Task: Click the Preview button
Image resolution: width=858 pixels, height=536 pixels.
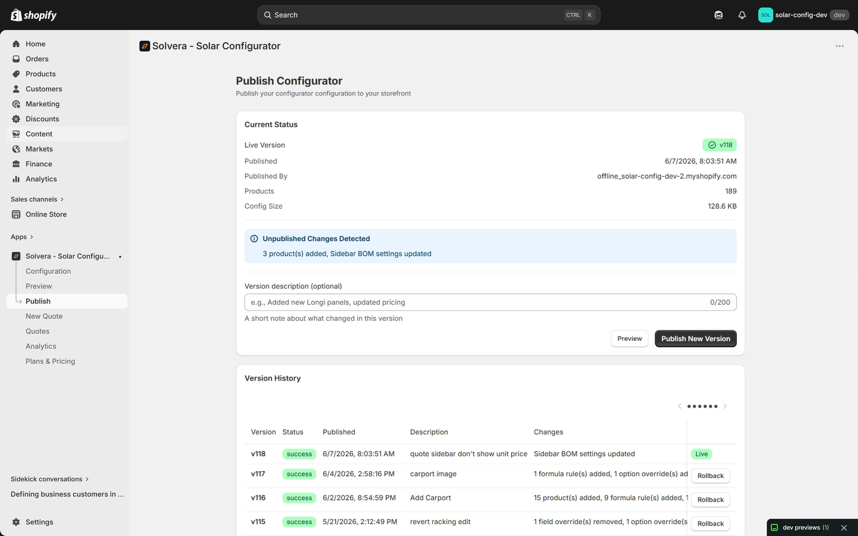Action: tap(630, 339)
